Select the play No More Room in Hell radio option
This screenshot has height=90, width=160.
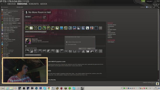tap(67, 42)
